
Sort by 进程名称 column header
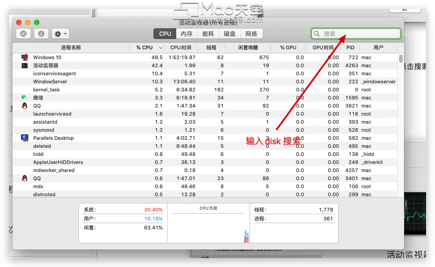click(71, 47)
